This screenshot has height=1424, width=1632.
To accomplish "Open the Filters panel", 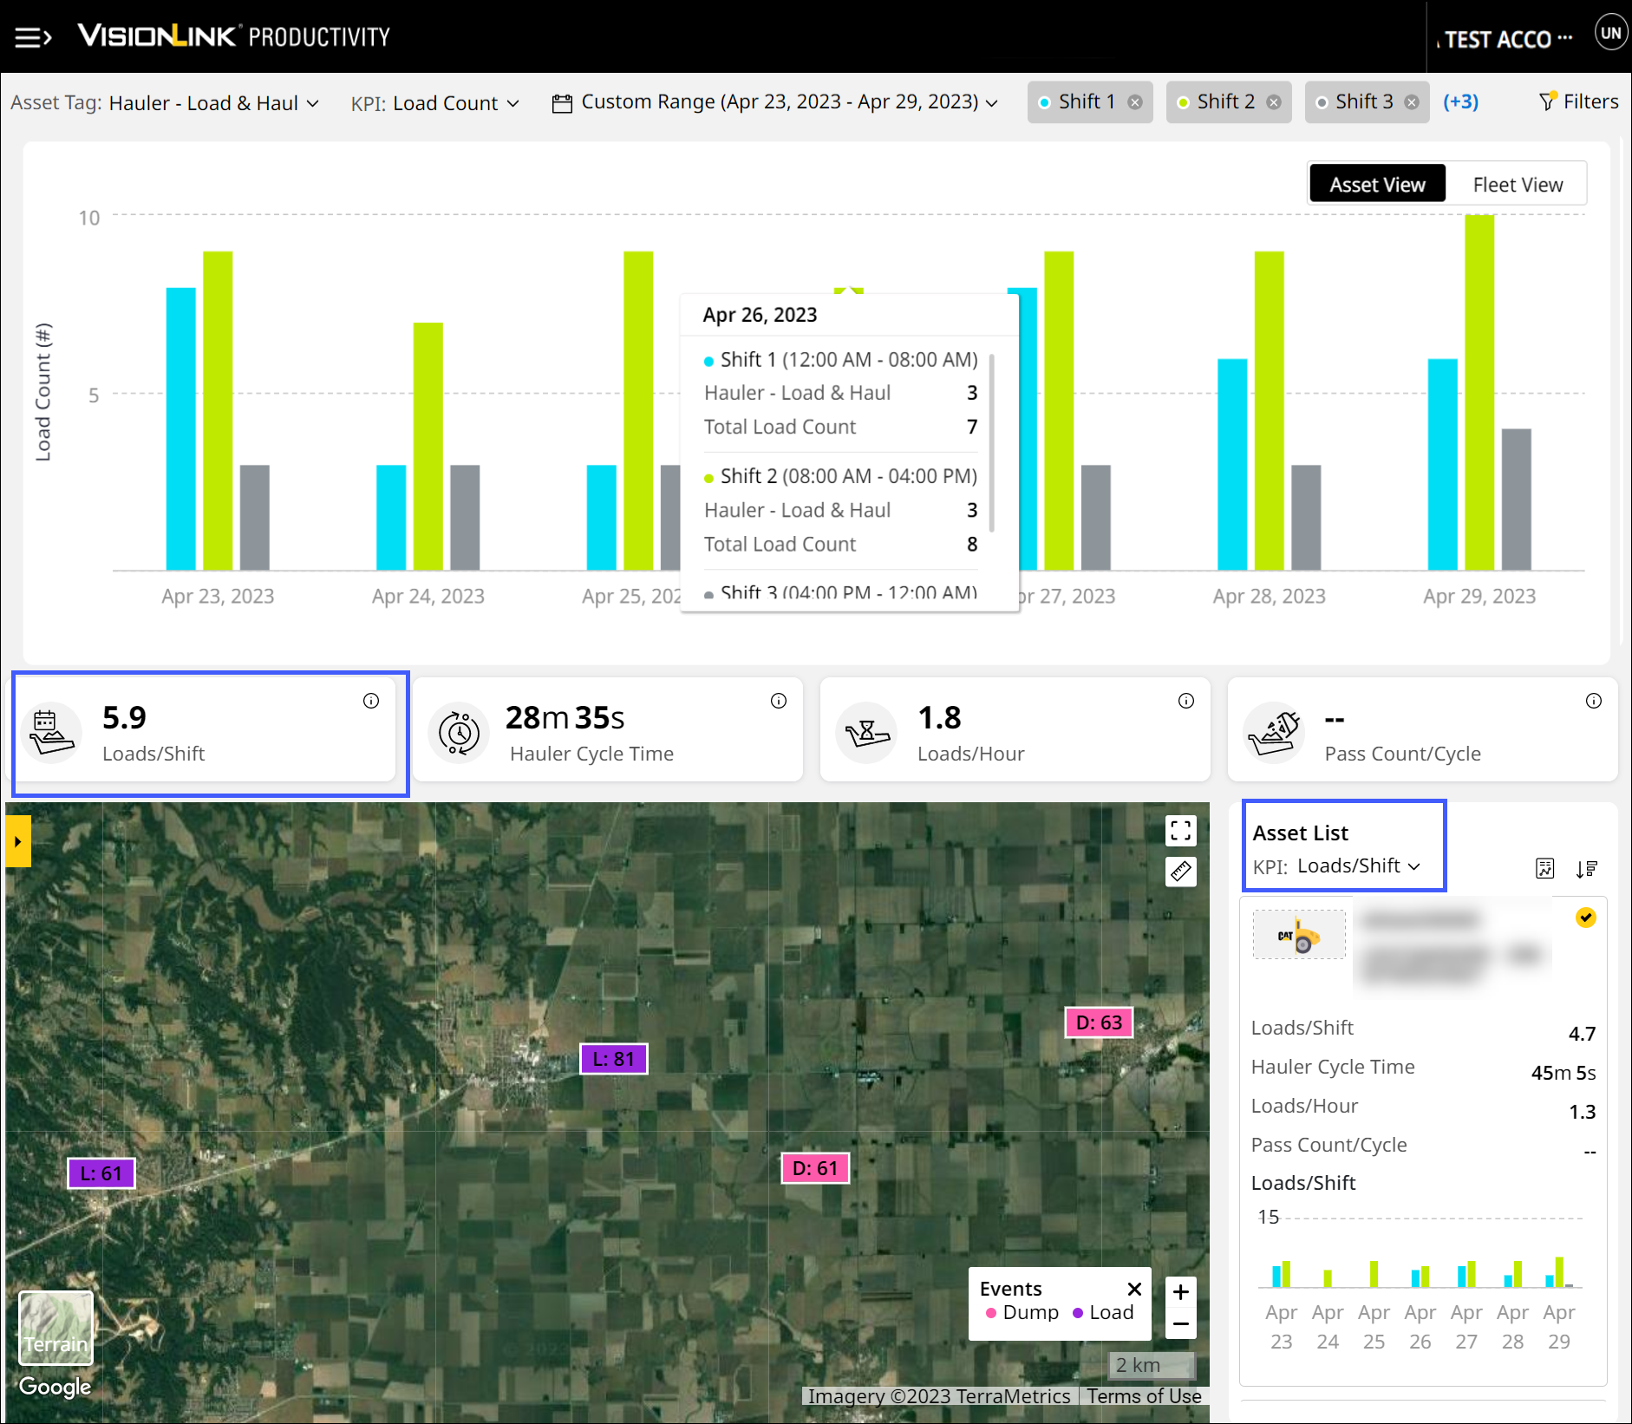I will (1579, 101).
